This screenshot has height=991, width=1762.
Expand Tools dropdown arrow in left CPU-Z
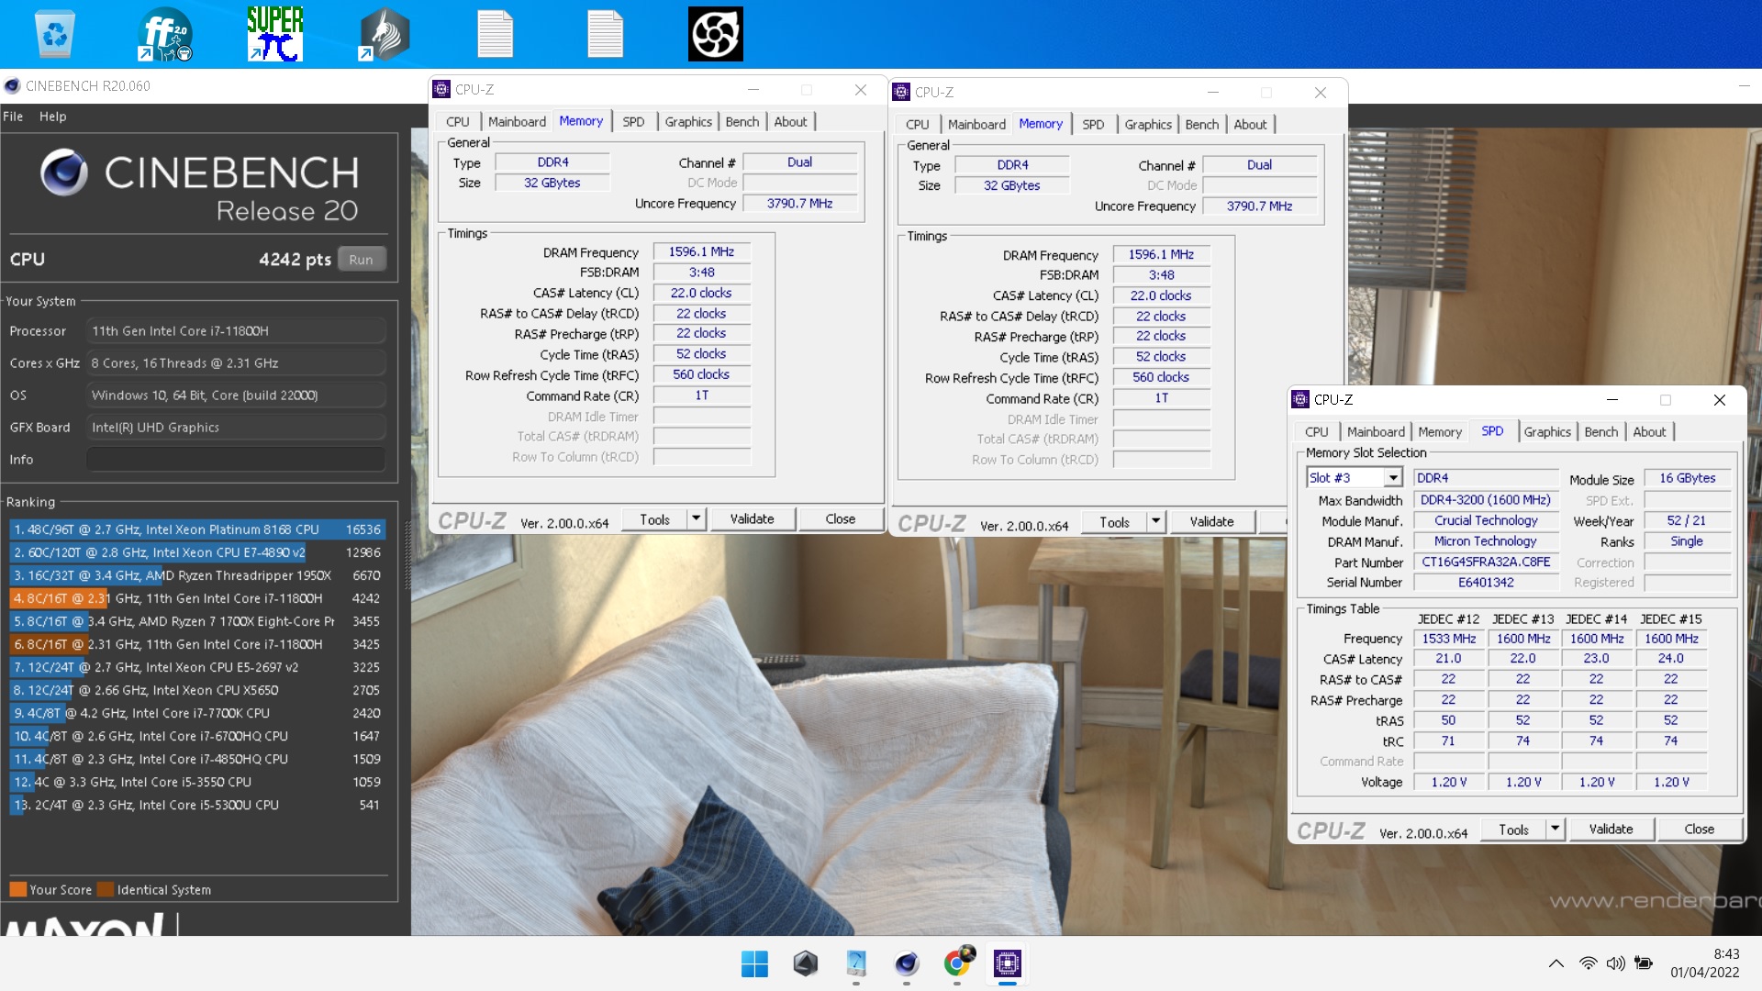point(696,519)
